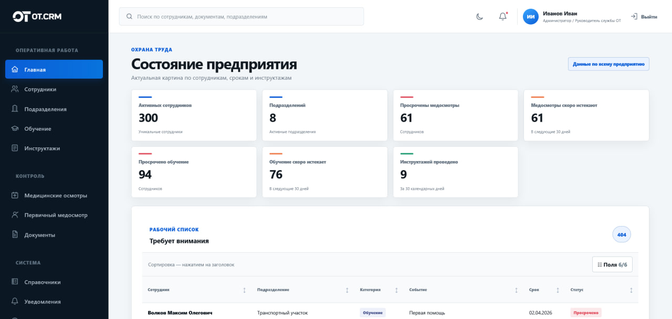
Task: Click Данные по всему предприятию button
Action: pos(608,64)
